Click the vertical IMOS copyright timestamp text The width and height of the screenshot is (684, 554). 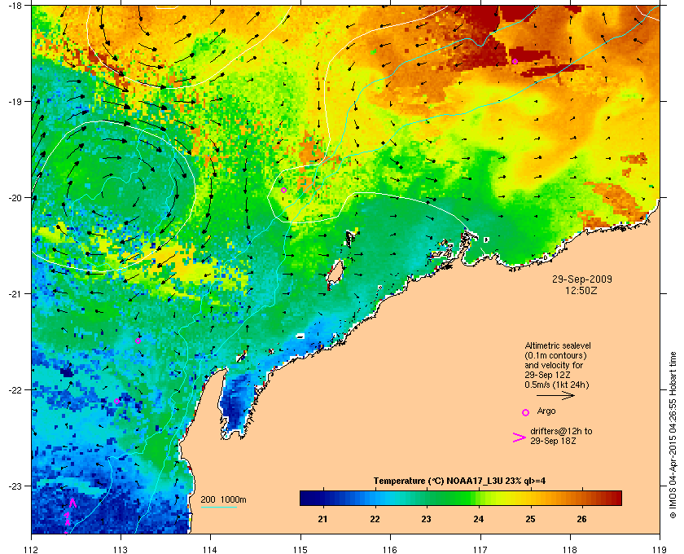(673, 437)
